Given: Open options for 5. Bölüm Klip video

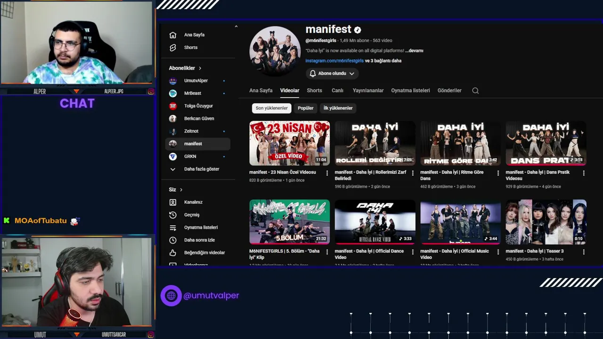Looking at the screenshot, I should pyautogui.click(x=327, y=252).
